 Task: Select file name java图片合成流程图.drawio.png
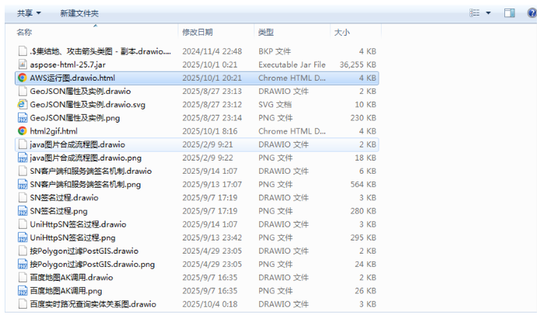coord(85,158)
